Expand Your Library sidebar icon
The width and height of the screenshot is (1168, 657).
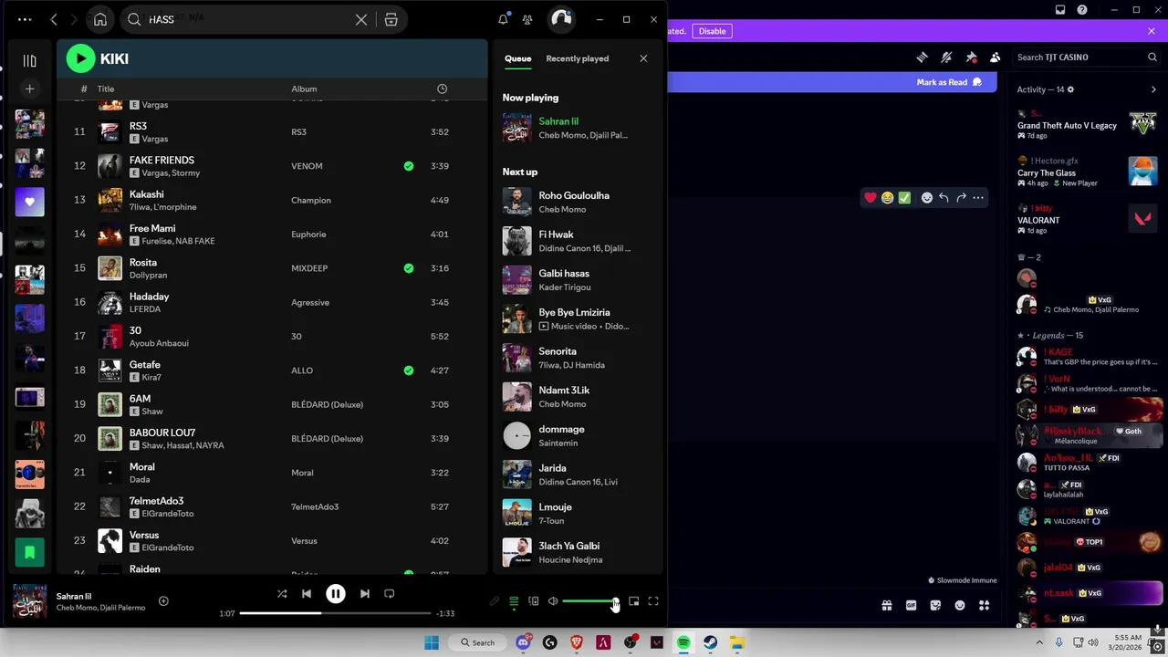click(29, 61)
